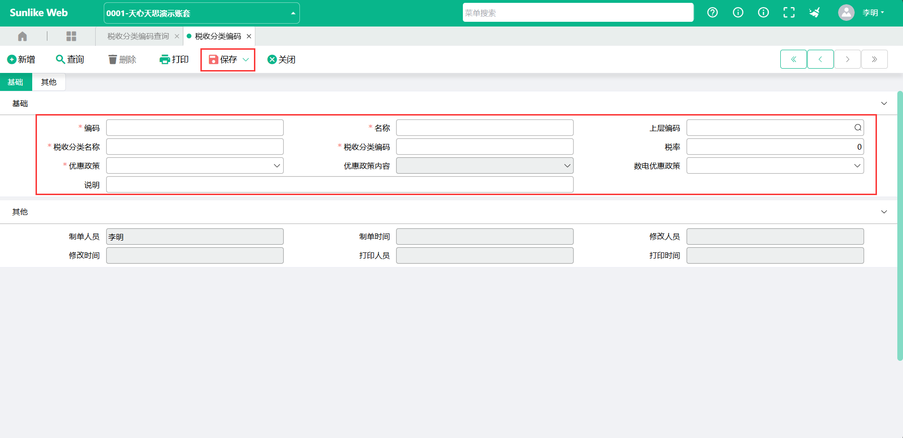Click the 名称 input field
Viewport: 903px width, 438px height.
pyautogui.click(x=485, y=128)
